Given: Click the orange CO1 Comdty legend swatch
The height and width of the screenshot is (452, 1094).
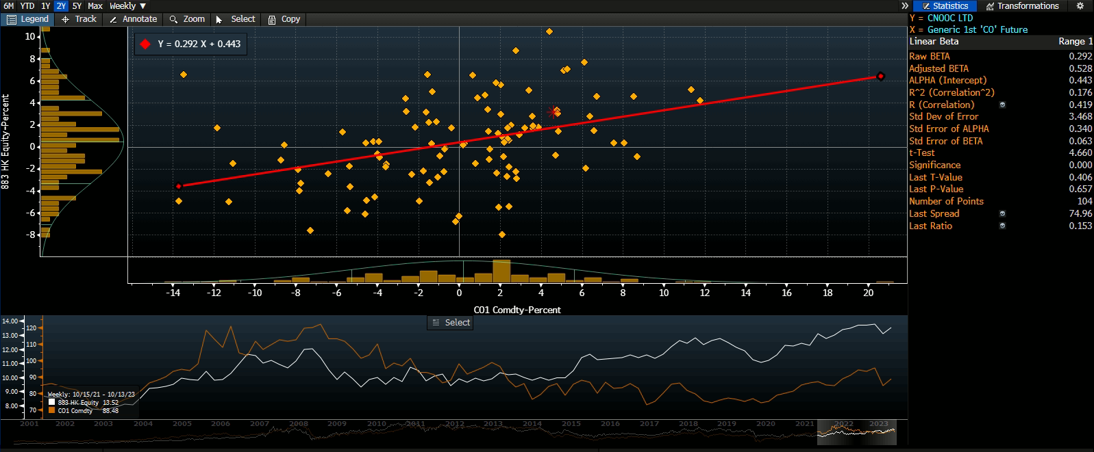Looking at the screenshot, I should point(51,410).
